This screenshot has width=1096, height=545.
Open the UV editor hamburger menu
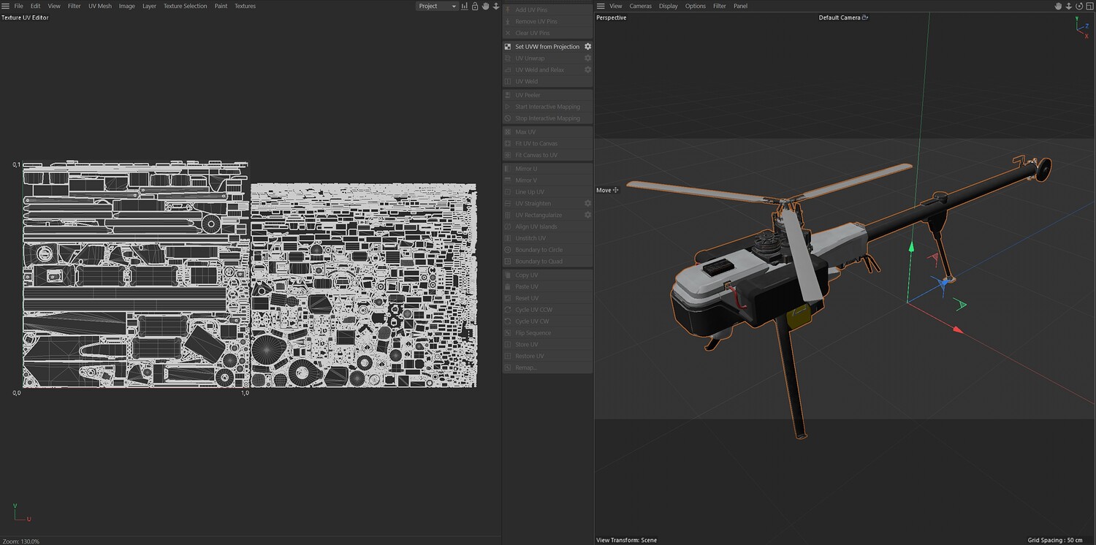[6, 6]
